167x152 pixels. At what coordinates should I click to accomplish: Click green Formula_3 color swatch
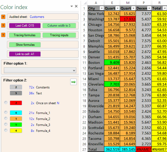coord(16,125)
